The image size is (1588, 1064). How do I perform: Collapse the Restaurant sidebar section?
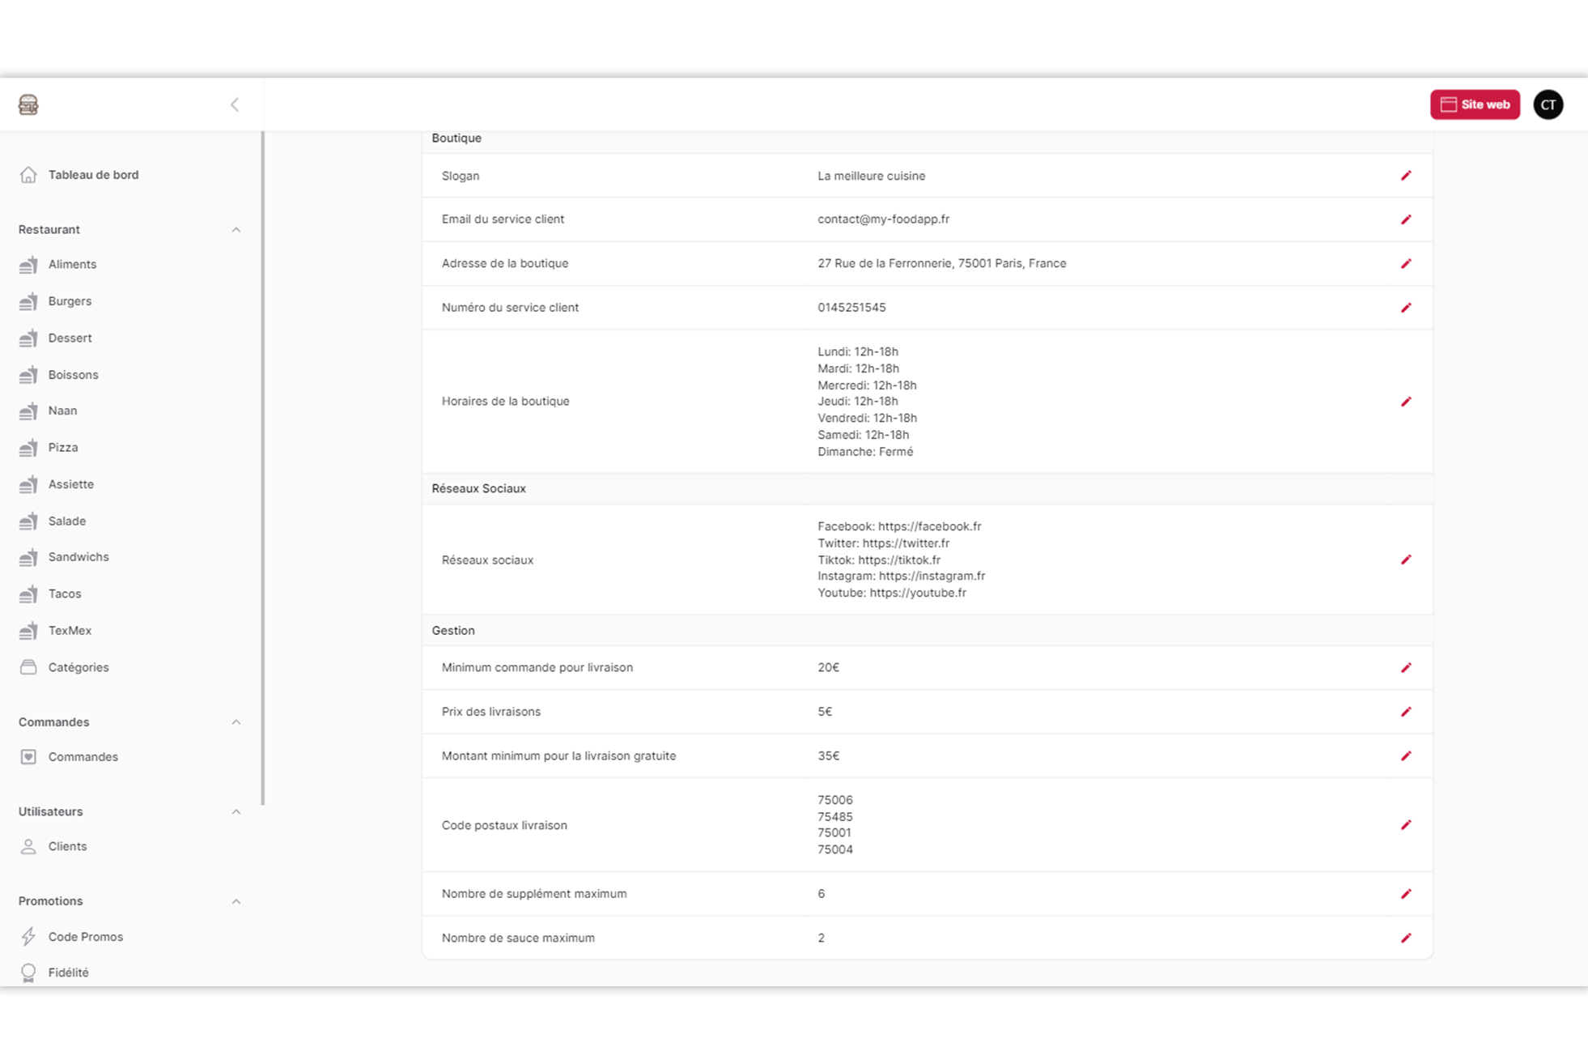click(236, 230)
